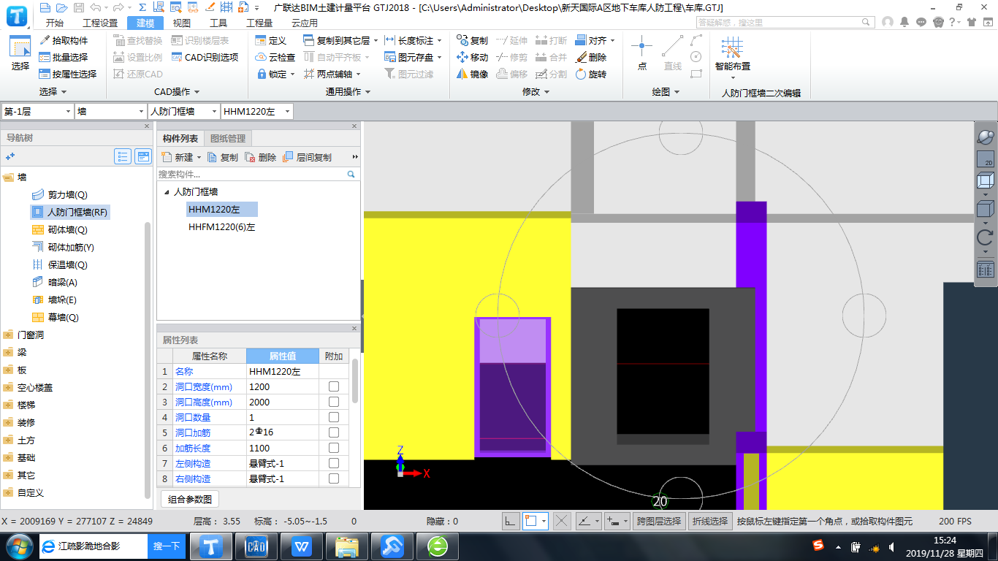Switch to the 图纸管理 tab
The image size is (998, 561).
(228, 138)
